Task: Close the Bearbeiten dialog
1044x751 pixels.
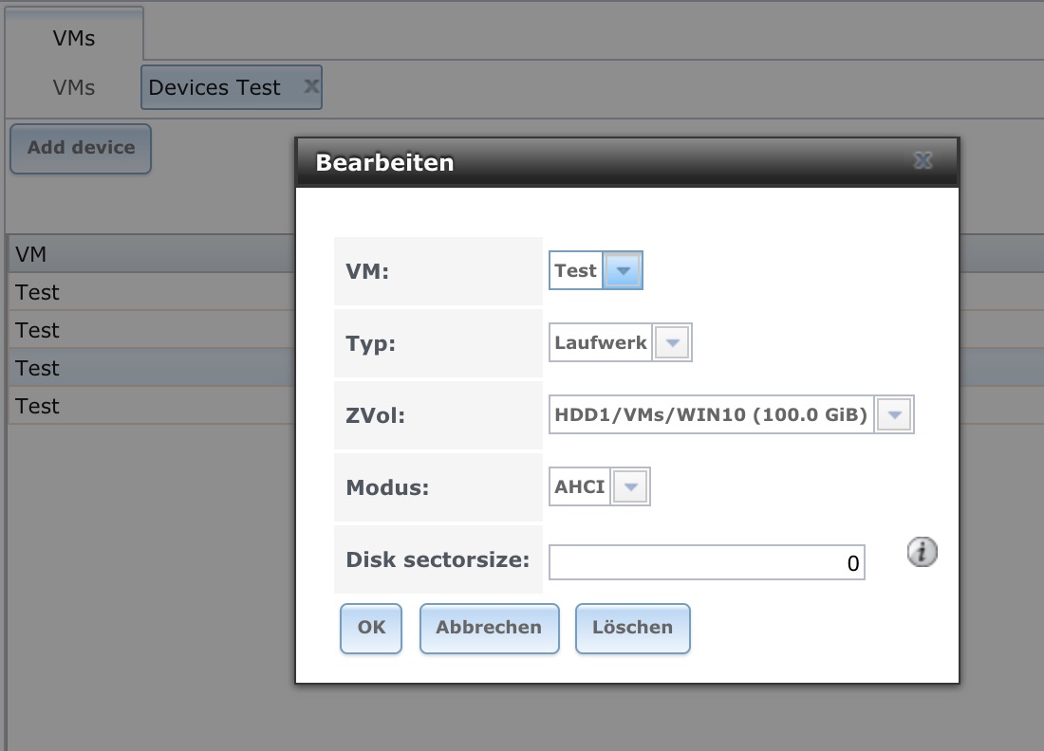Action: (922, 161)
